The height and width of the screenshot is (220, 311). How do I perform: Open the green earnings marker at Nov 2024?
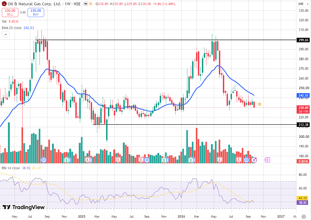click(x=67, y=160)
